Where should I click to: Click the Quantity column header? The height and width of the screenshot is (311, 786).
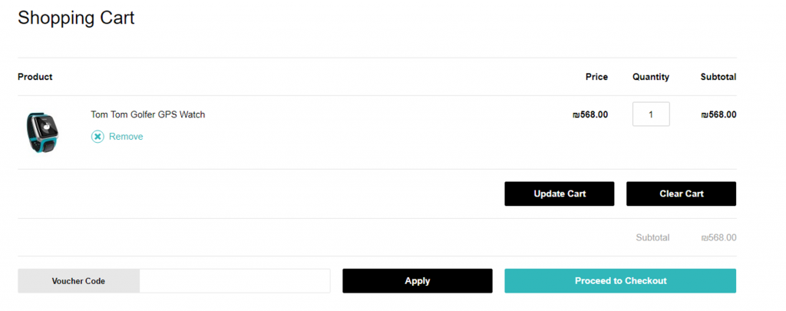click(x=651, y=77)
